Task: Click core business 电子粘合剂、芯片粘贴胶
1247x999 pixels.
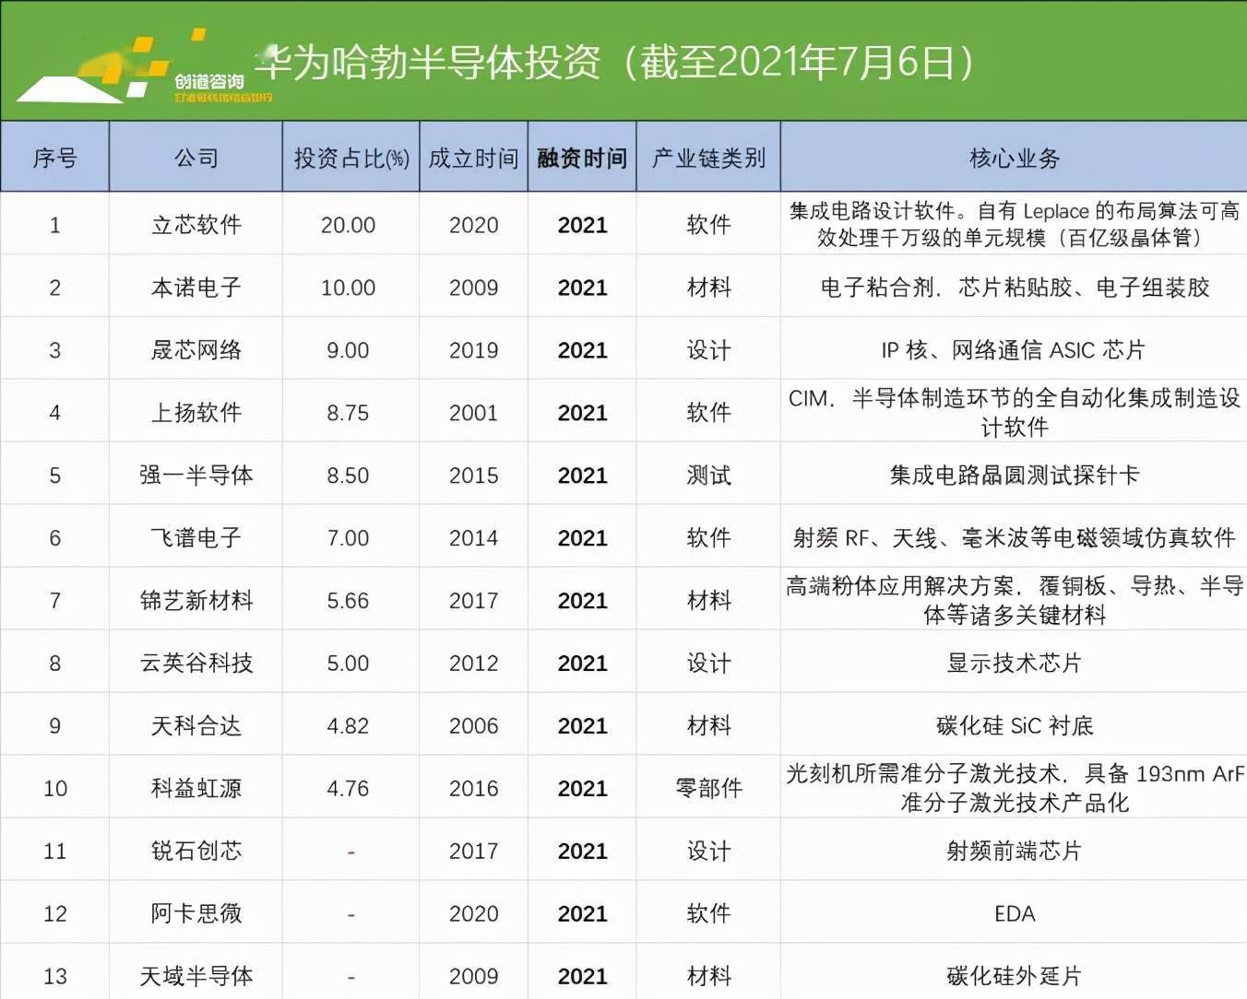Action: tap(1014, 287)
